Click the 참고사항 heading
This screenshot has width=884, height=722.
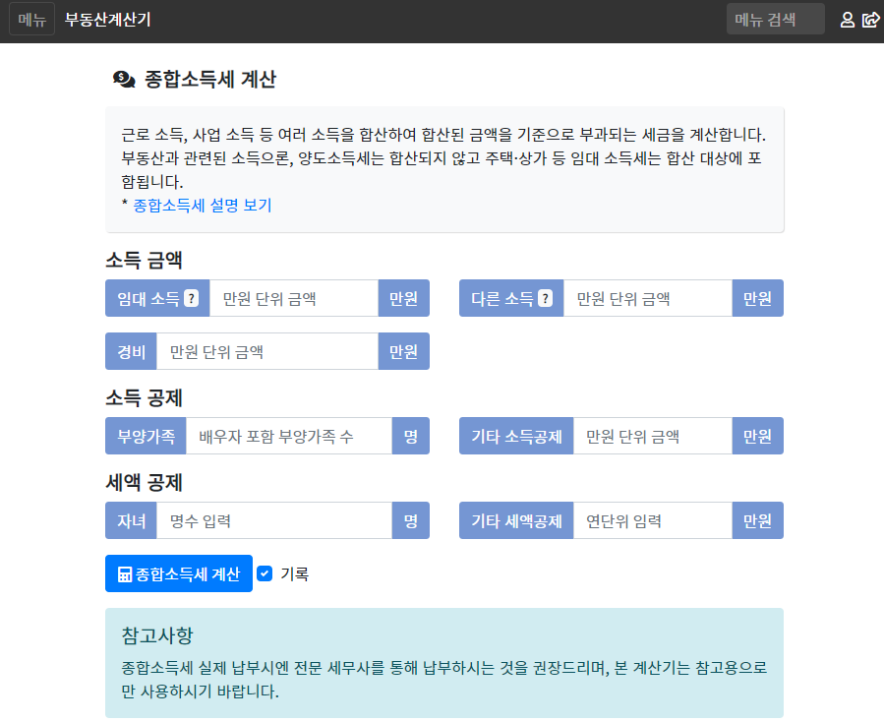pyautogui.click(x=157, y=635)
